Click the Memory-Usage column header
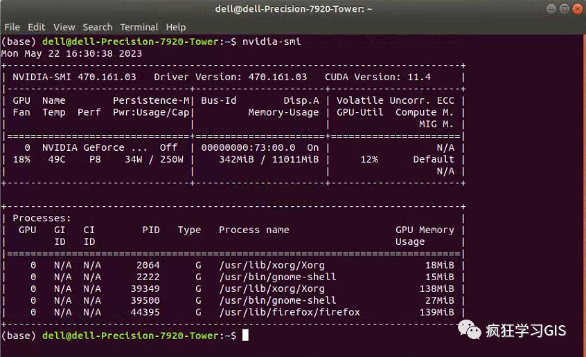This screenshot has height=357, width=586. coord(283,112)
